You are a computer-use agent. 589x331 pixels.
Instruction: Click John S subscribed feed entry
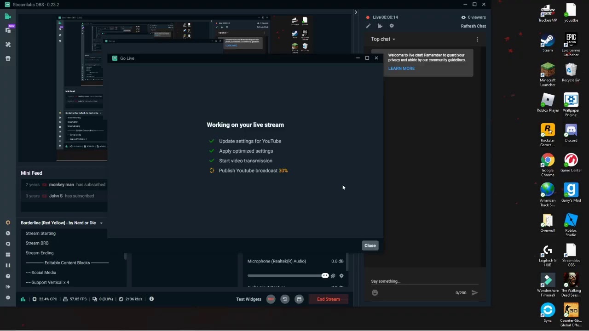coord(64,196)
